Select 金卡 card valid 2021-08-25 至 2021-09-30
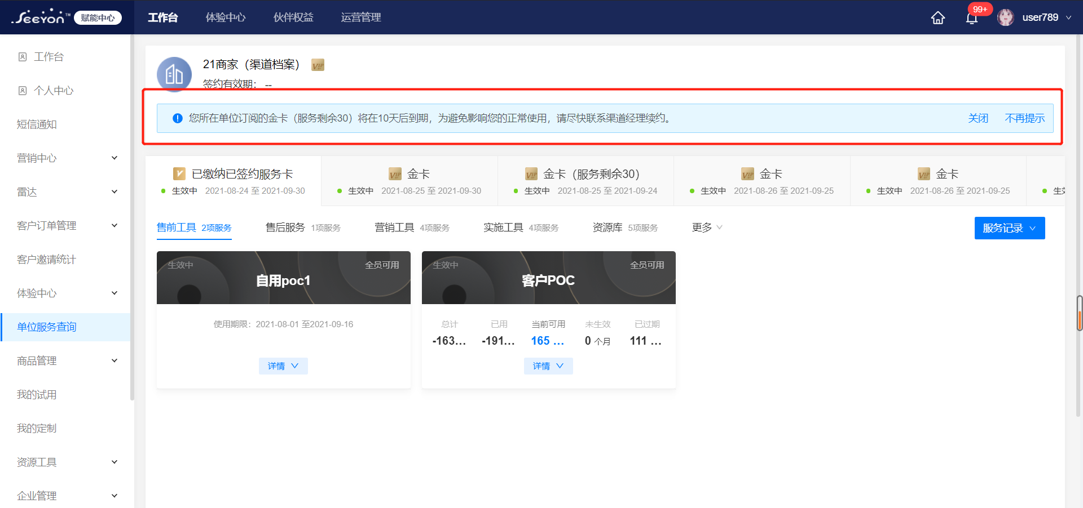 (x=410, y=181)
